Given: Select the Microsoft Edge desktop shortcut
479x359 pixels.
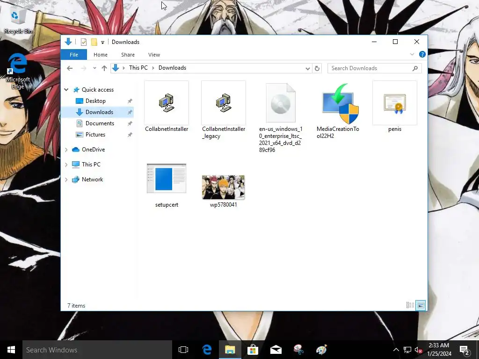Looking at the screenshot, I should (x=18, y=71).
